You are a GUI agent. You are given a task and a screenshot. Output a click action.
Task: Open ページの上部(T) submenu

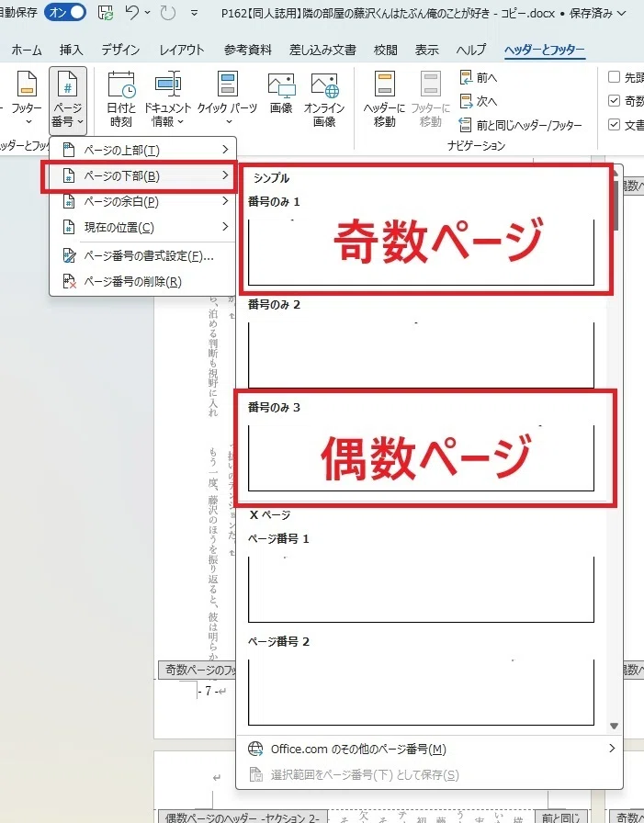[x=142, y=150]
